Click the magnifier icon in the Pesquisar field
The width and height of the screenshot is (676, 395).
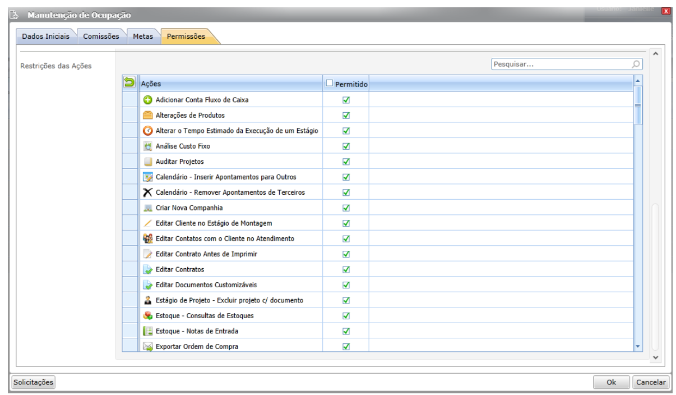click(x=636, y=65)
